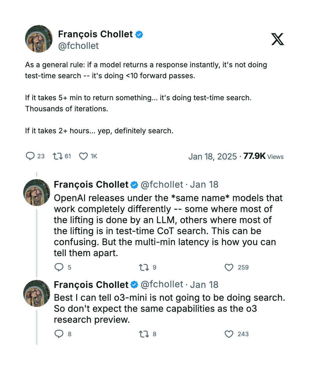310x379 pixels.
Task: Open François Chollet's main profile avatar
Action: point(39,39)
